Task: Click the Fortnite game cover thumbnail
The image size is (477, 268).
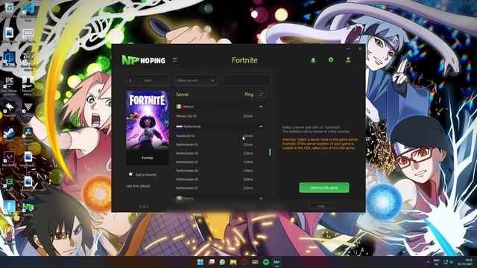Action: coord(148,121)
